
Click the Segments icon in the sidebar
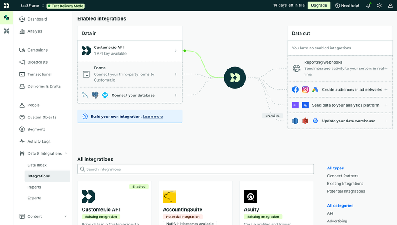click(x=22, y=130)
